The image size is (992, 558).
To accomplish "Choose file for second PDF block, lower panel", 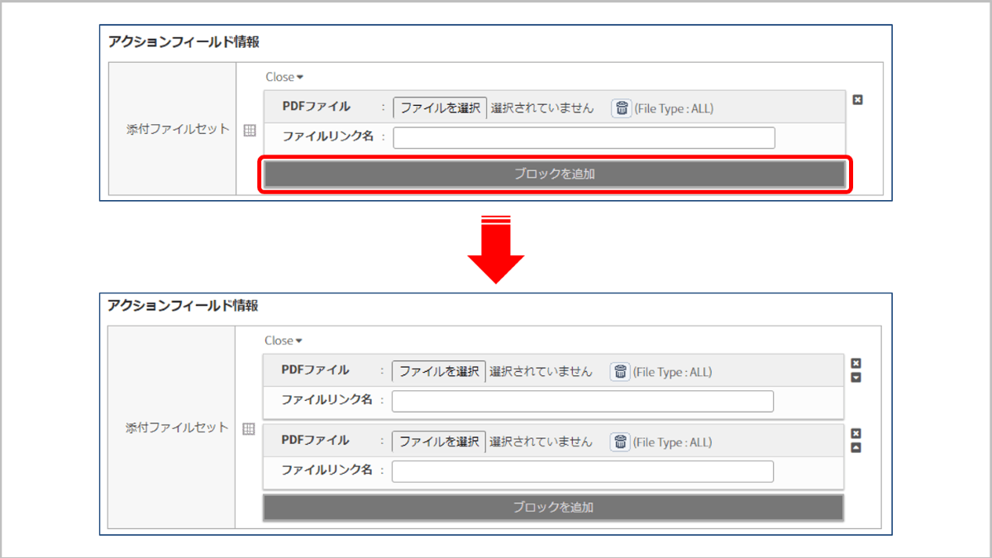I will tap(438, 442).
